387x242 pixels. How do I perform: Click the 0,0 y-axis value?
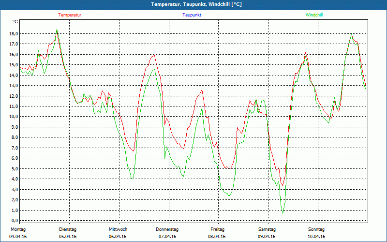15,221
